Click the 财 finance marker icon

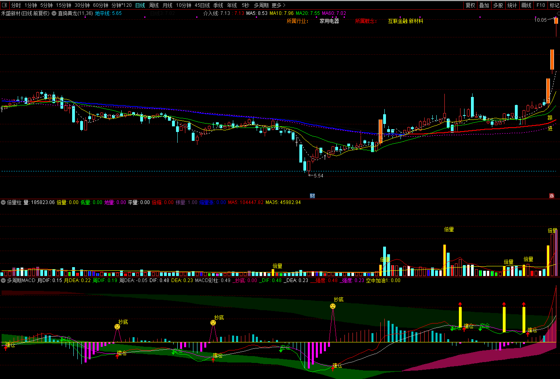(312, 196)
